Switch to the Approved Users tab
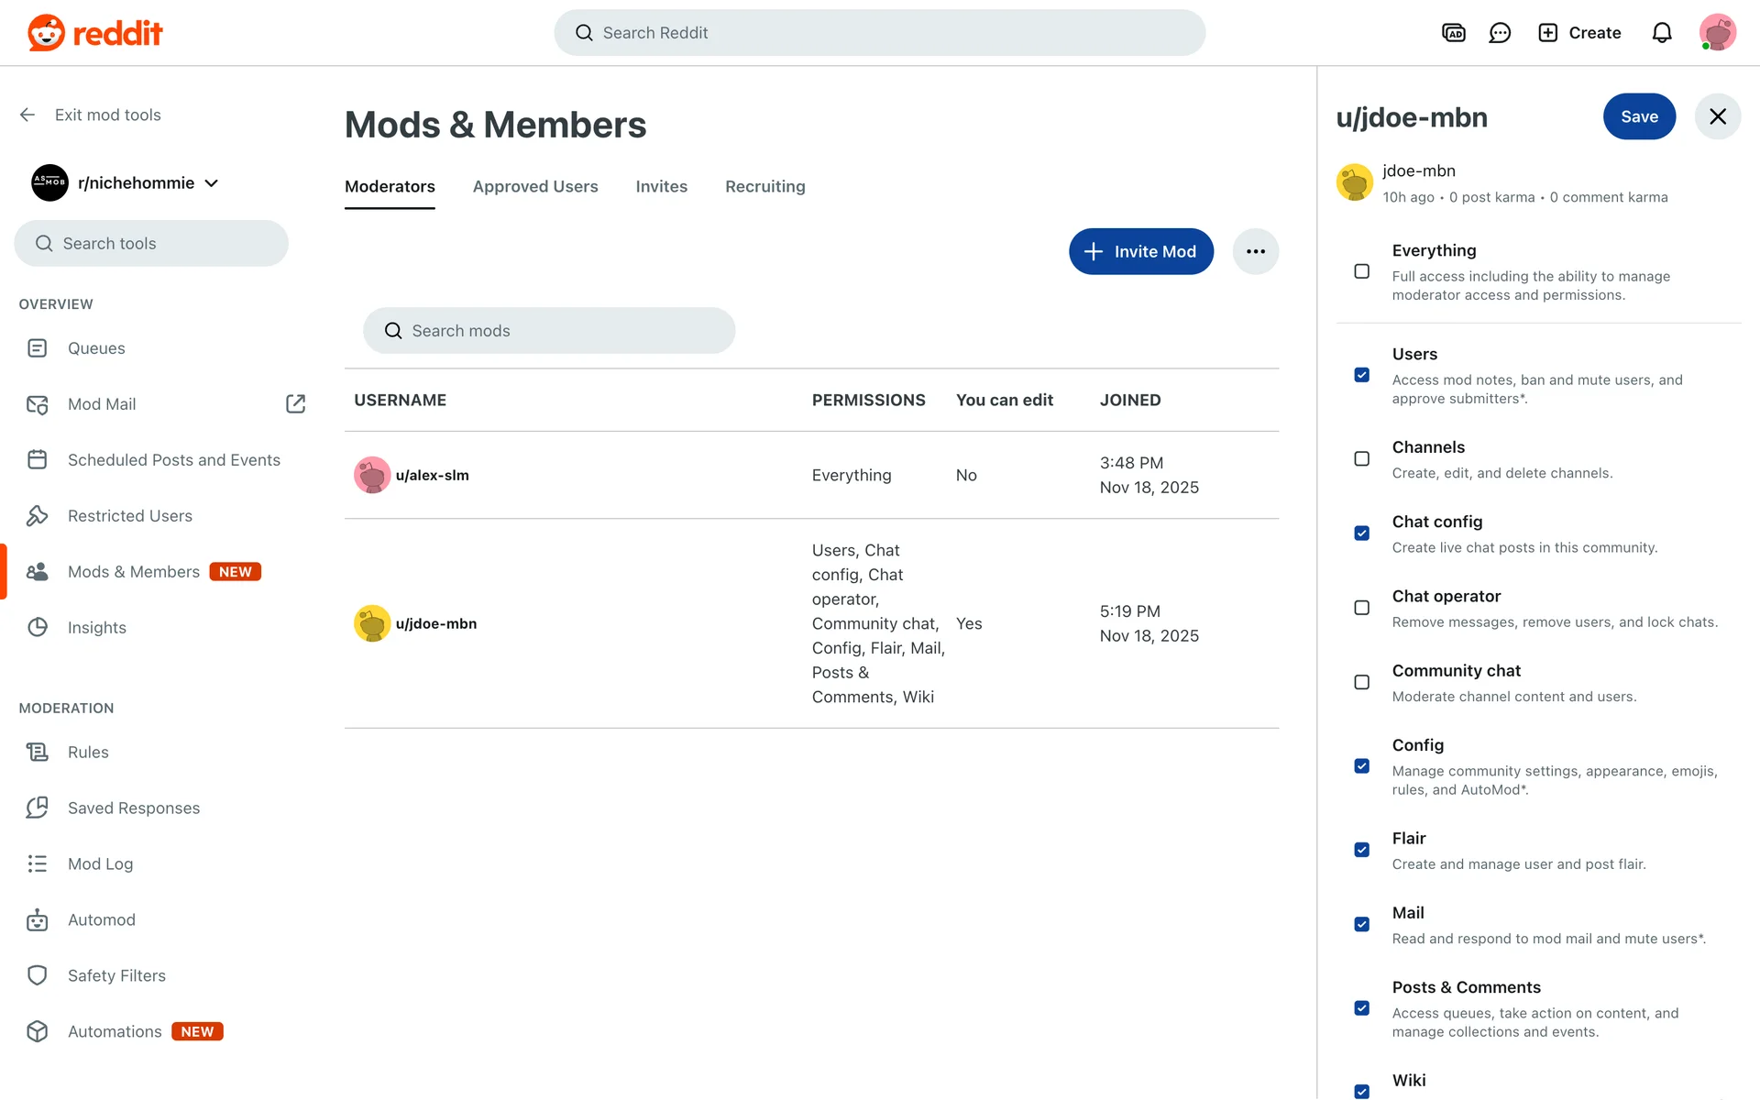The height and width of the screenshot is (1100, 1760). click(x=535, y=187)
